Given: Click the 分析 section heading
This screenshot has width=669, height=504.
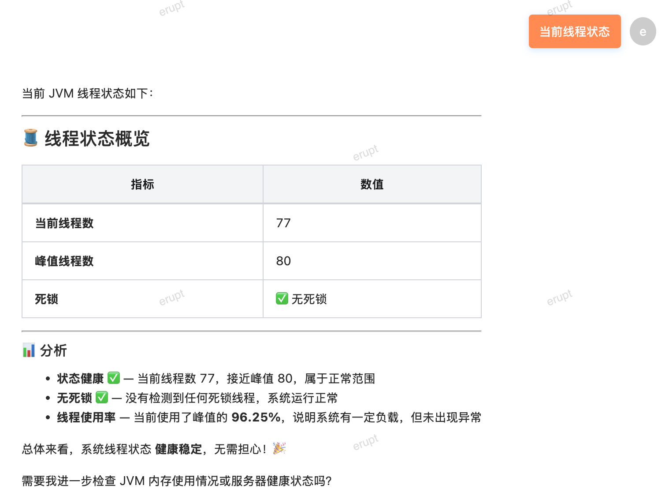Looking at the screenshot, I should tap(53, 351).
